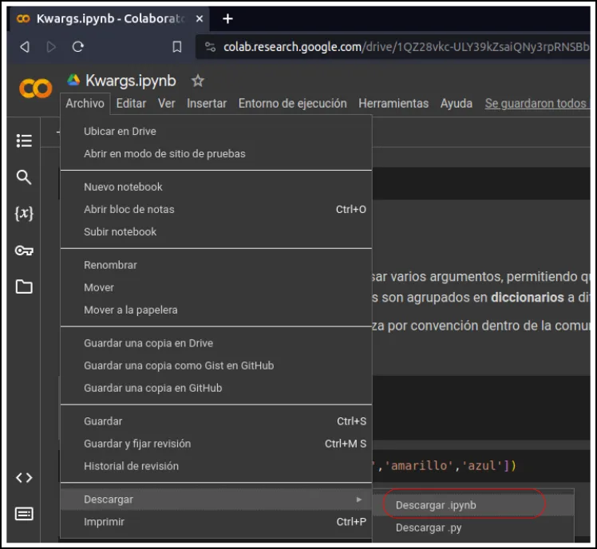This screenshot has width=597, height=549.
Task: Open the code snippets icon
Action: click(24, 477)
